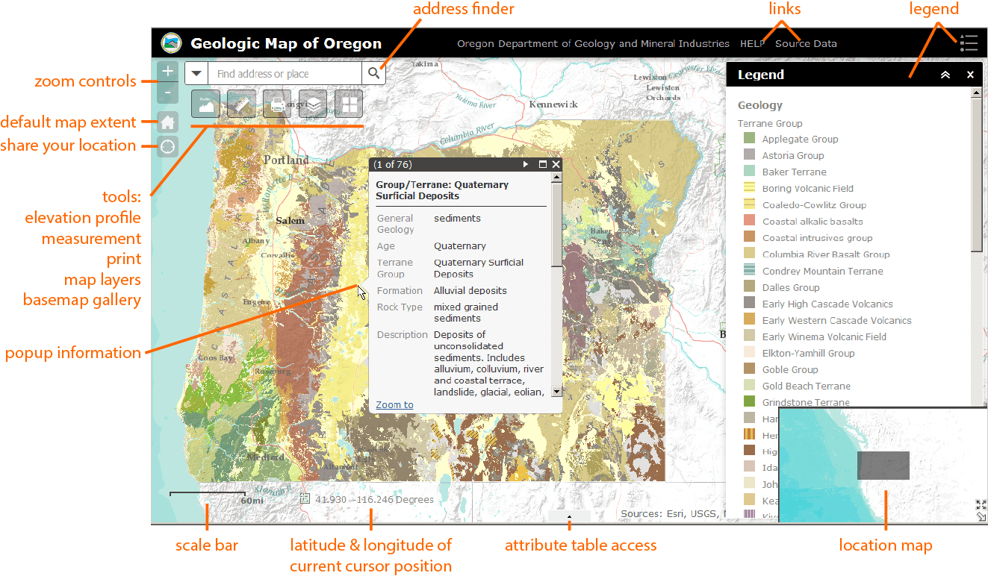
Task: Expand the address finder dropdown arrow
Action: click(x=196, y=74)
